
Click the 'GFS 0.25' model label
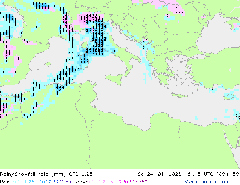point(81,174)
